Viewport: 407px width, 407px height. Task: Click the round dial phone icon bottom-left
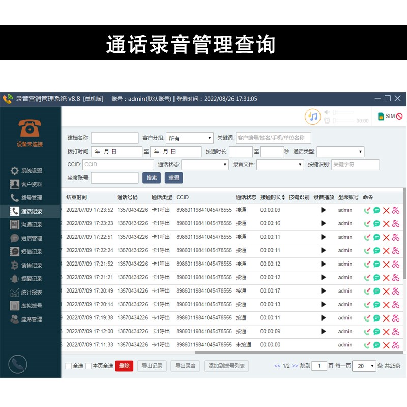tap(18, 364)
